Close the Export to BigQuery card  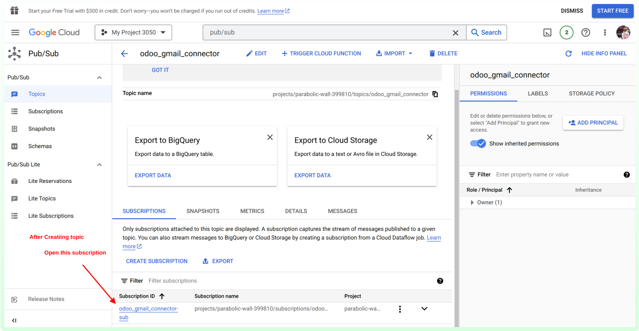[x=270, y=137]
